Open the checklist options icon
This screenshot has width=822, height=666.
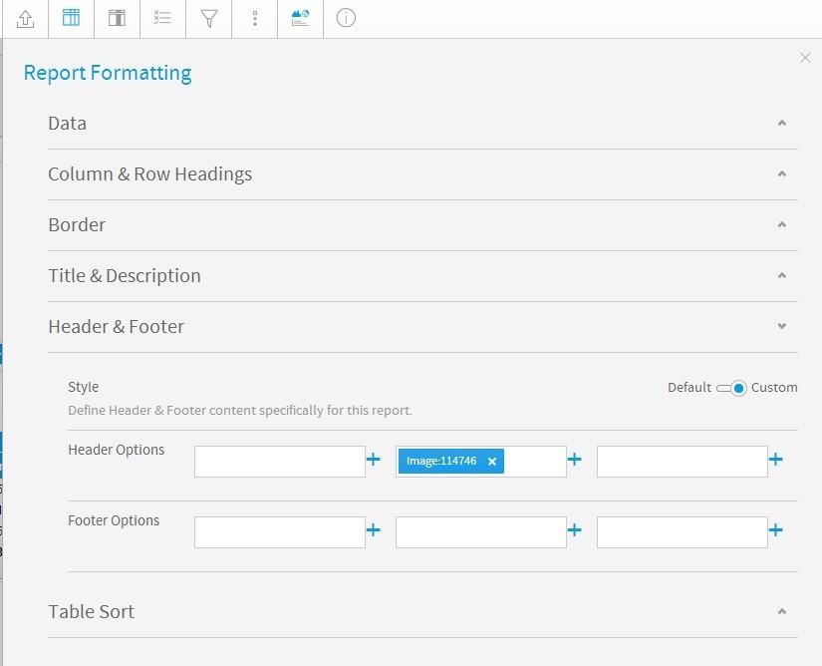point(162,18)
